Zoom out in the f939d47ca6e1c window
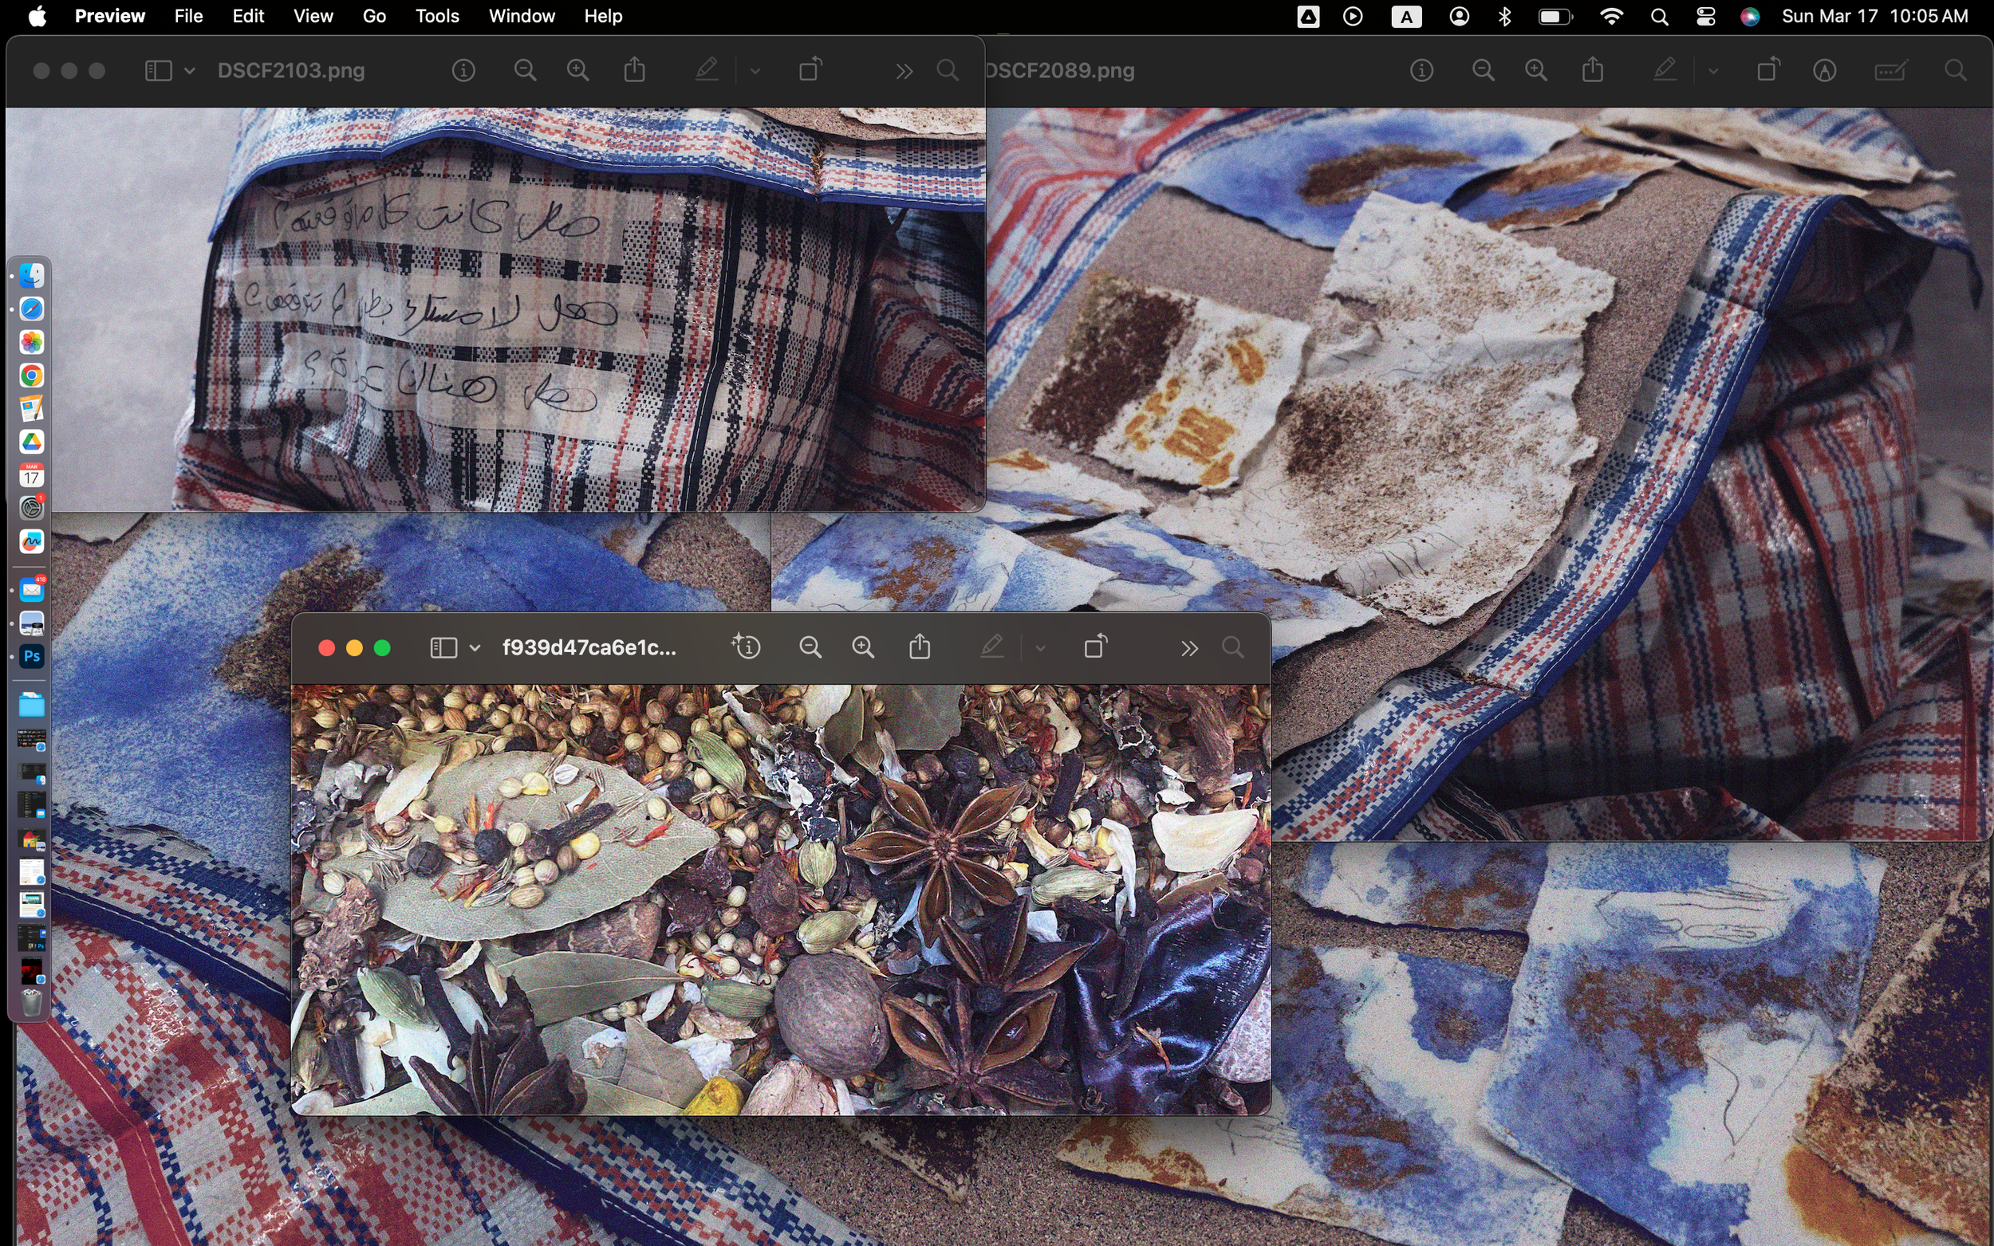 (x=810, y=648)
